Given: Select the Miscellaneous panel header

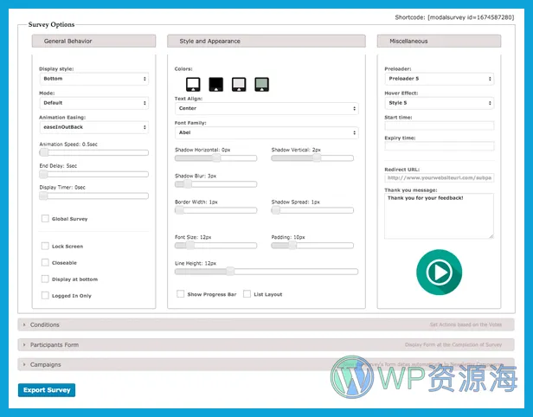Looking at the screenshot, I should click(x=439, y=42).
